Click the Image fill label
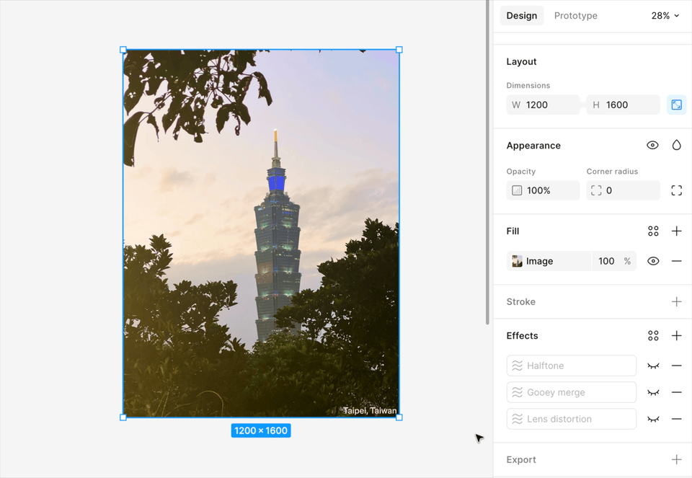Viewport: 692px width, 478px height. click(539, 261)
